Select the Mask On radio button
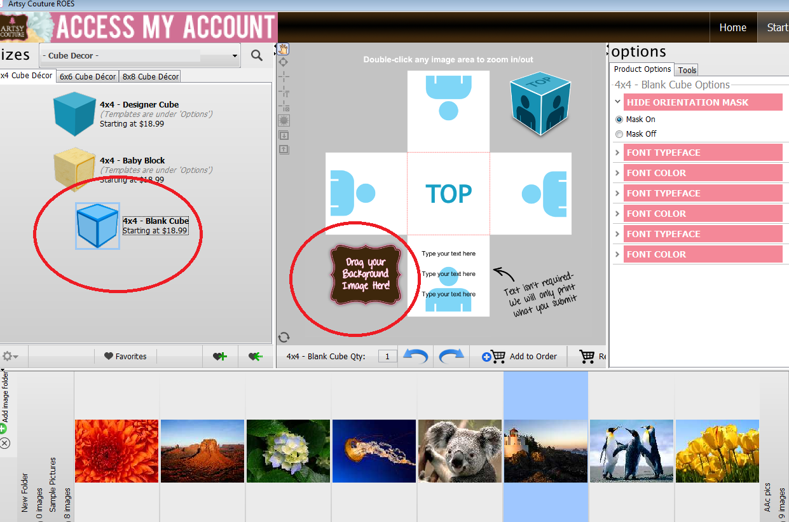789x522 pixels. (x=619, y=120)
